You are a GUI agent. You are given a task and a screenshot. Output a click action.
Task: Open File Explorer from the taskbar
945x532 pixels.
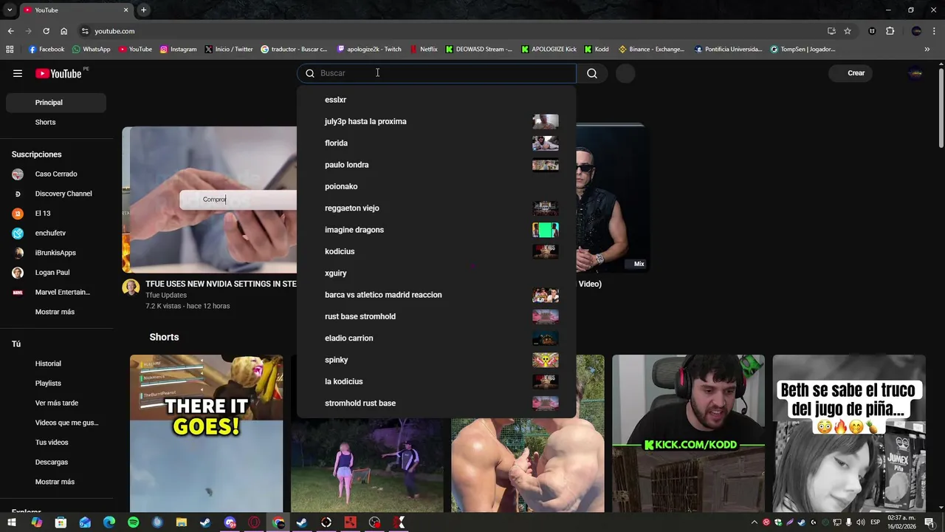click(x=182, y=522)
